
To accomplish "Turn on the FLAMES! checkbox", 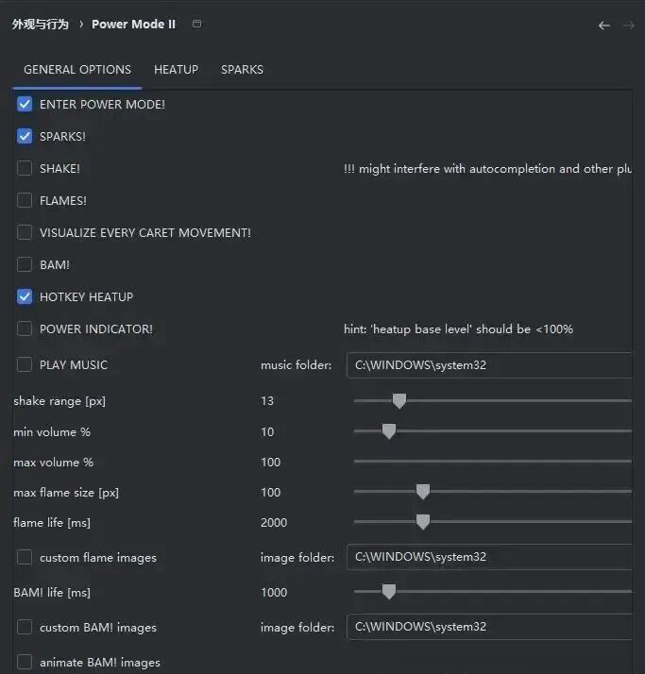I will pyautogui.click(x=25, y=200).
